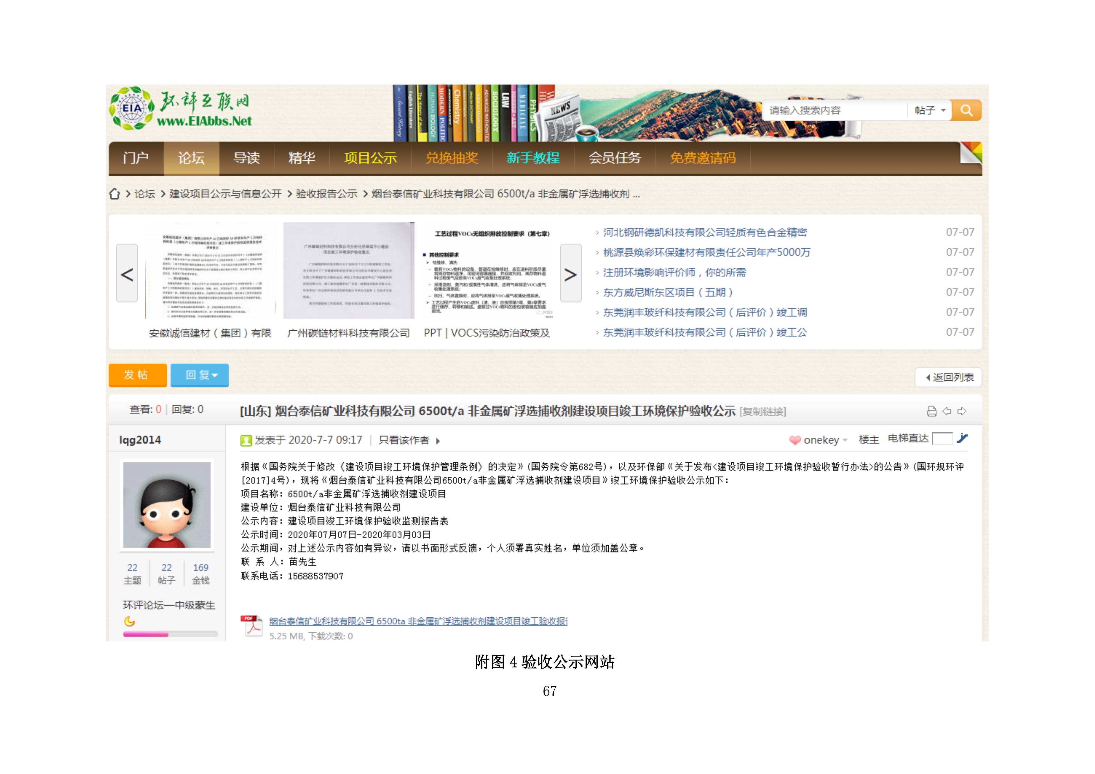Open the 帖子 search type dropdown
Screen dimensions: 1095x774
click(930, 110)
